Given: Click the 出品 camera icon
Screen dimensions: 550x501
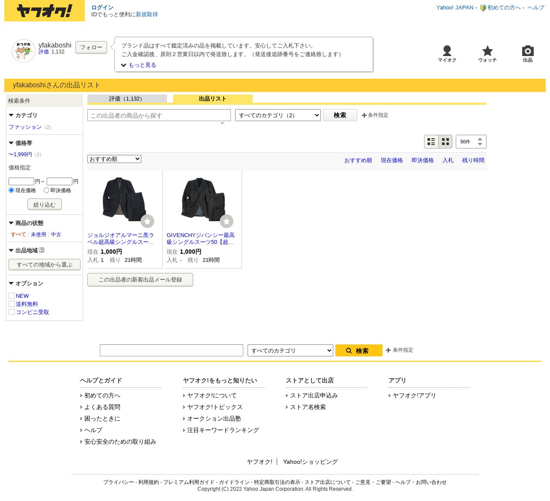Looking at the screenshot, I should [528, 50].
